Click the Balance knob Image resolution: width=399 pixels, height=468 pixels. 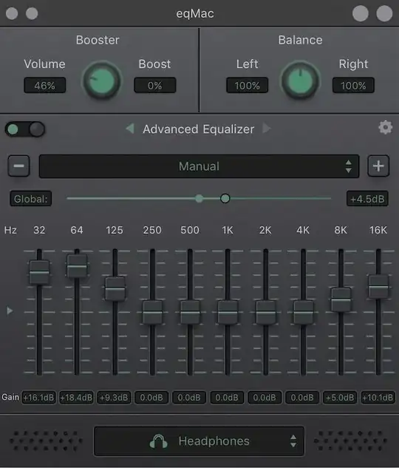coord(300,81)
